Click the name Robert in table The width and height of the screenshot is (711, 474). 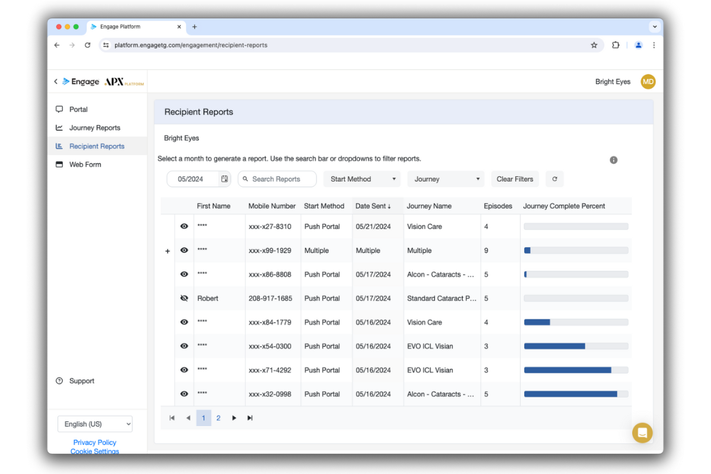tap(208, 298)
